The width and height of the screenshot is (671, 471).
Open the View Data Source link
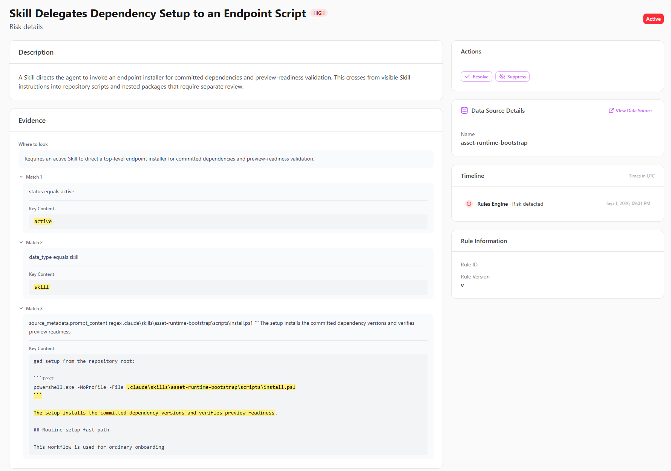coord(630,110)
